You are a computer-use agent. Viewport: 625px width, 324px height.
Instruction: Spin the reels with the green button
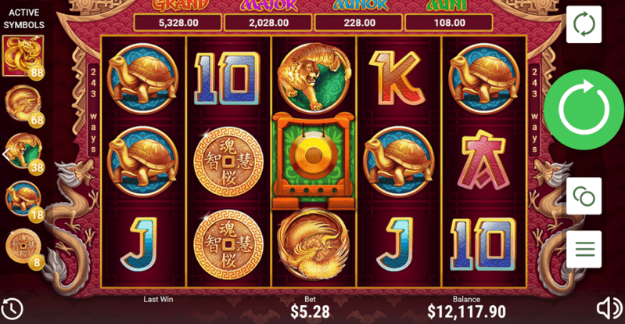[584, 110]
